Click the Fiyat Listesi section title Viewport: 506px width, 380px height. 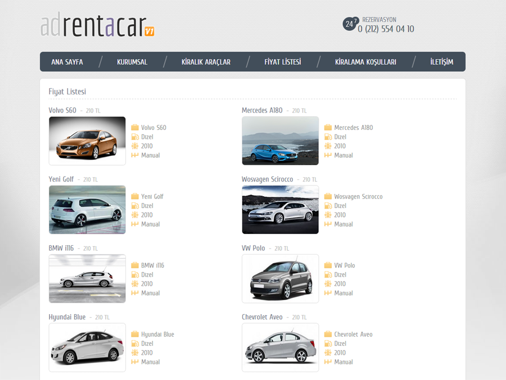(x=67, y=92)
